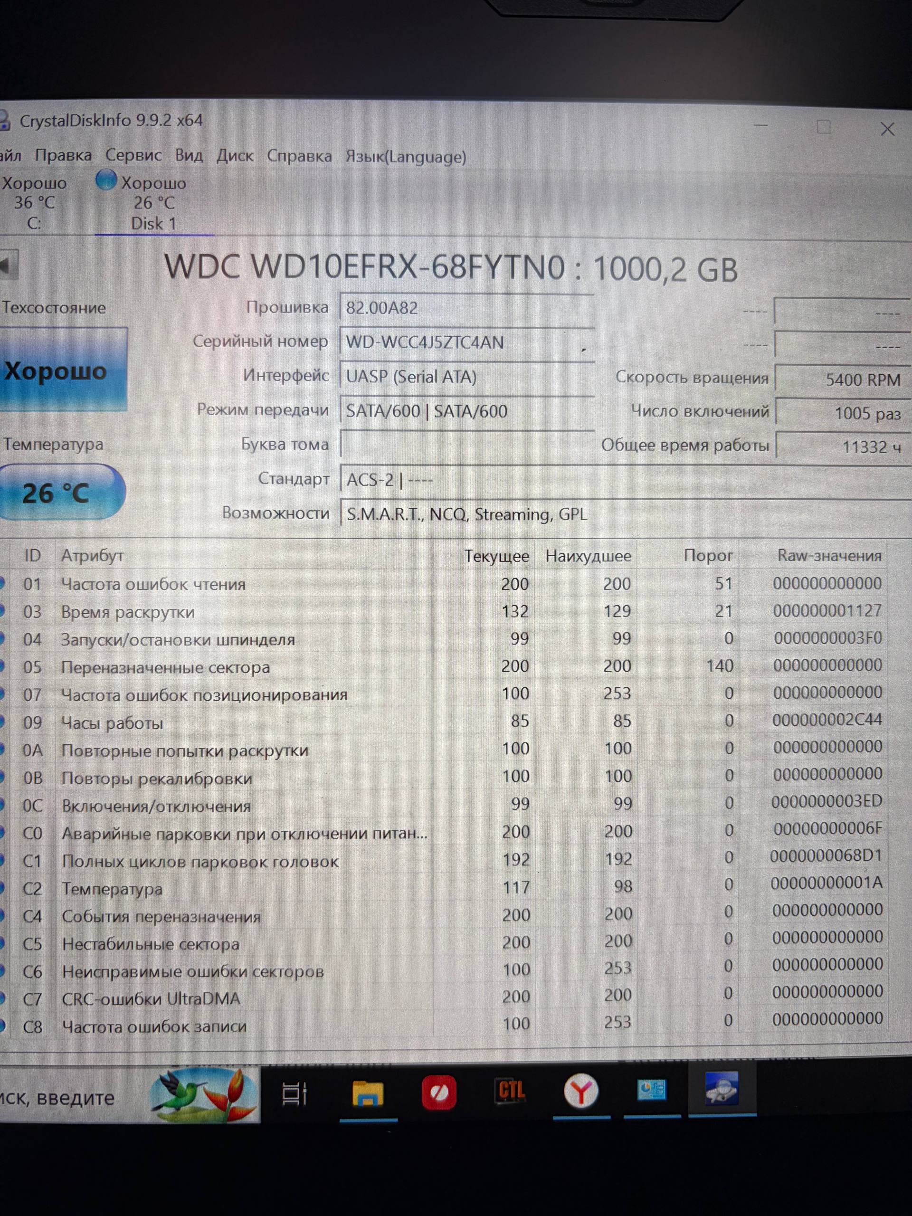
Task: Select the Disk 1 tab at 26 °C
Action: [x=154, y=202]
